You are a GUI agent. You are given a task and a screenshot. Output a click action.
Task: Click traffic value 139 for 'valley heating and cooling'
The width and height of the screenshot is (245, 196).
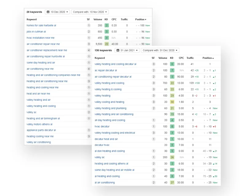click(192, 83)
